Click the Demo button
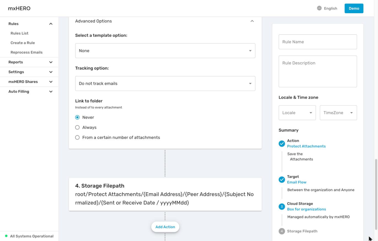The image size is (378, 241). 354,8
